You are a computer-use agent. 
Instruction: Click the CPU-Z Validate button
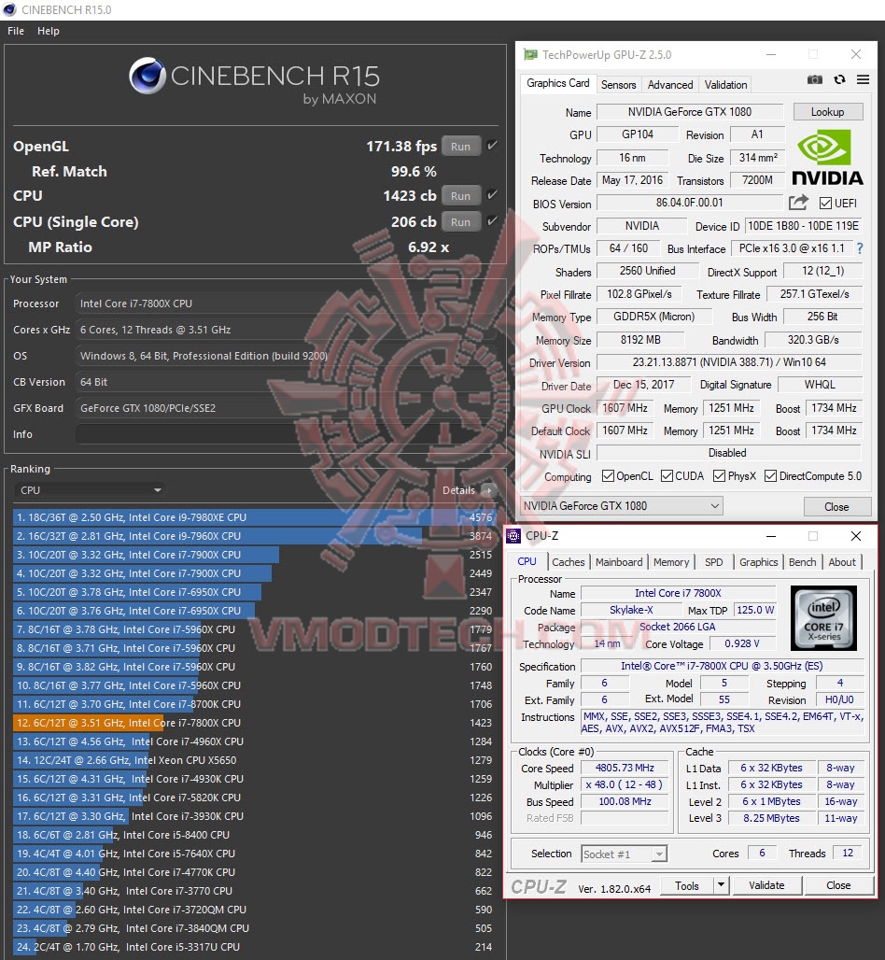pos(766,885)
